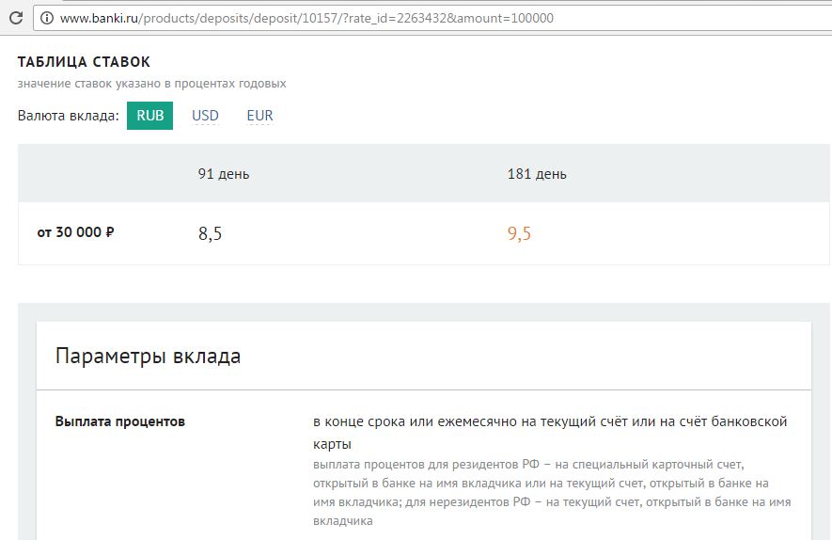Select the highlighted 9,5 rate
832x540 pixels.
(519, 233)
